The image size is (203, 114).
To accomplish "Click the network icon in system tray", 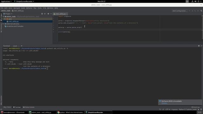I will point(193,1).
